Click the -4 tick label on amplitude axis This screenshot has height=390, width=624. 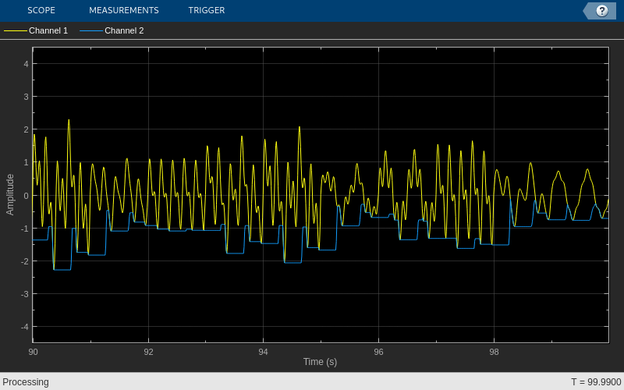pos(25,327)
